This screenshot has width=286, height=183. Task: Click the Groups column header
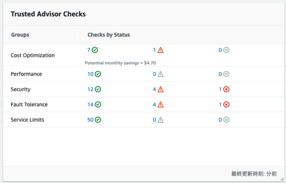[x=20, y=35]
